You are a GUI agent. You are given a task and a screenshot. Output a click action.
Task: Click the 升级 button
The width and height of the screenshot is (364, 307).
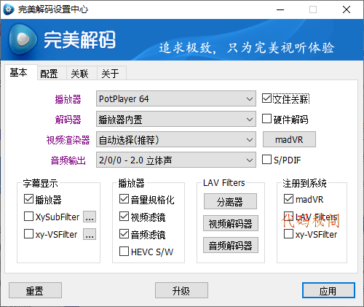click(181, 290)
